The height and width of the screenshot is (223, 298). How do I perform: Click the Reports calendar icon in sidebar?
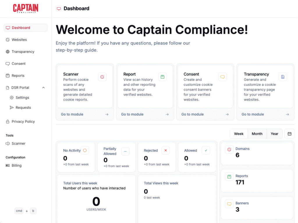click(x=8, y=76)
